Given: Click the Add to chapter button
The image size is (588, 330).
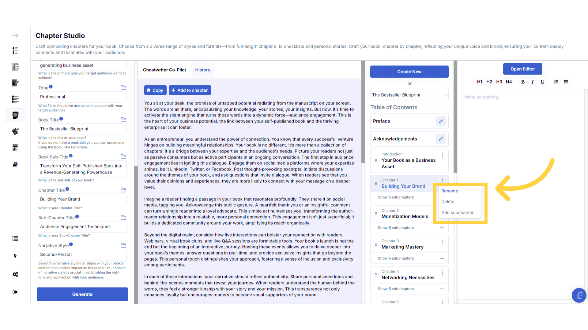Looking at the screenshot, I should [190, 90].
